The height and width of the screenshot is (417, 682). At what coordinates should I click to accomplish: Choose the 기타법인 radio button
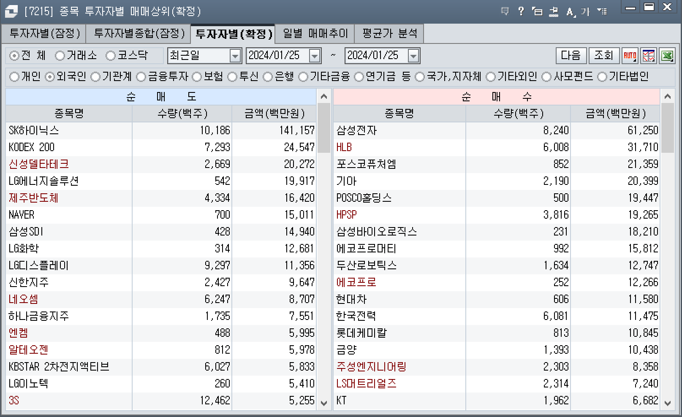[602, 77]
